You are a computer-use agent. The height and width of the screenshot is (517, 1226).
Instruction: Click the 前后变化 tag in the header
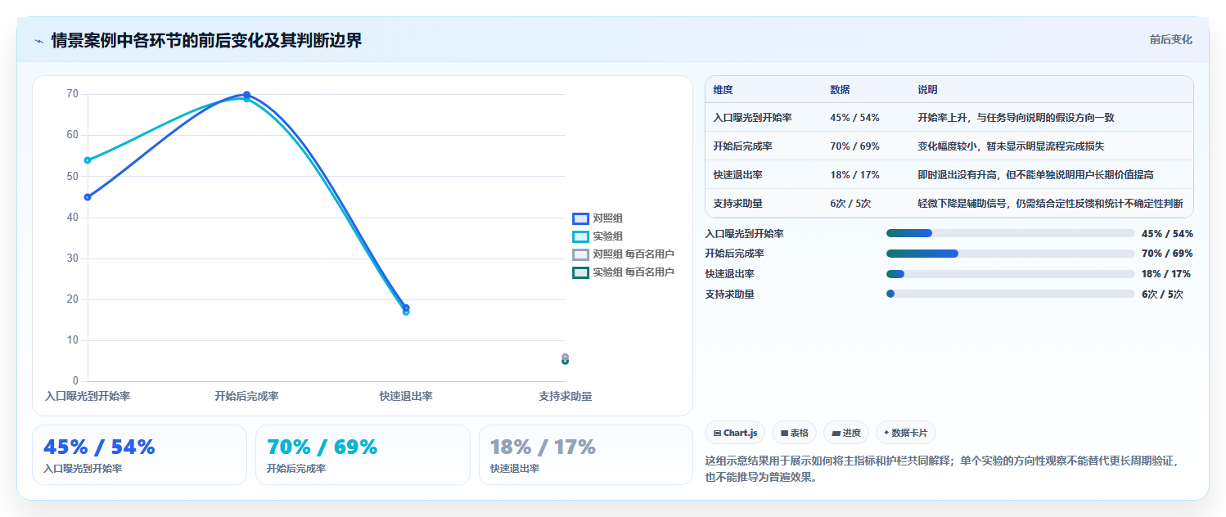[1170, 39]
